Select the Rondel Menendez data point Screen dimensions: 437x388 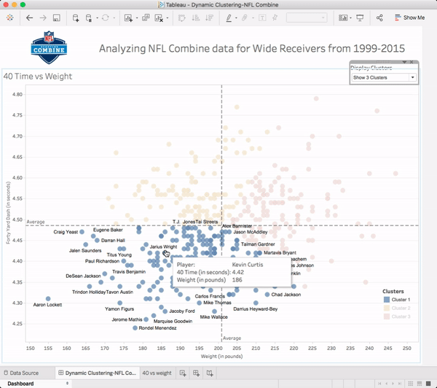[x=135, y=328]
